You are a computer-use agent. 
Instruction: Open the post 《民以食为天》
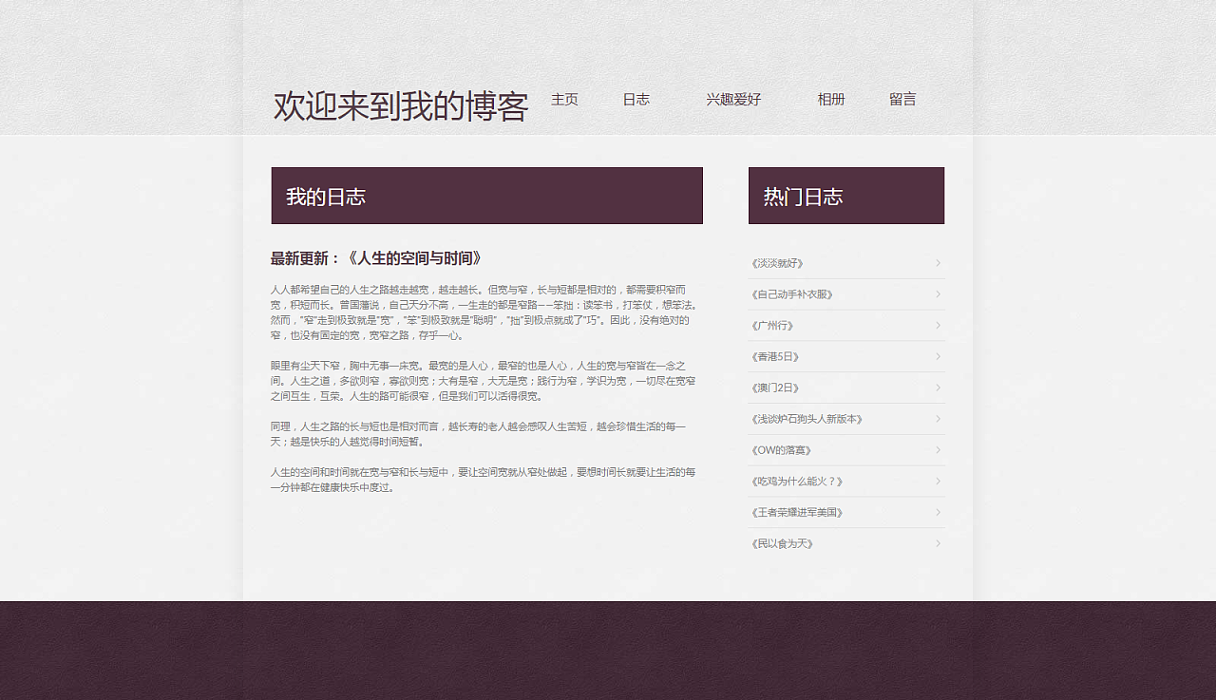[782, 543]
